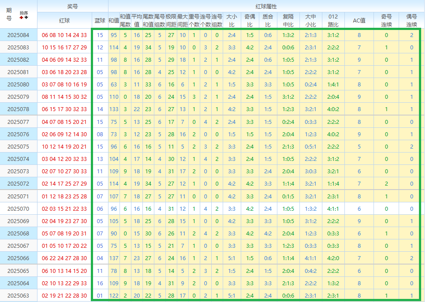Select issue number 2025084
This screenshot has width=426, height=302.
18,35
